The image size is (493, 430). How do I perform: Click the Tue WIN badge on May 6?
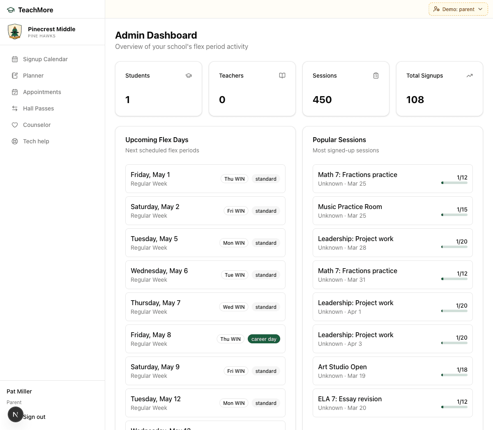coord(235,275)
